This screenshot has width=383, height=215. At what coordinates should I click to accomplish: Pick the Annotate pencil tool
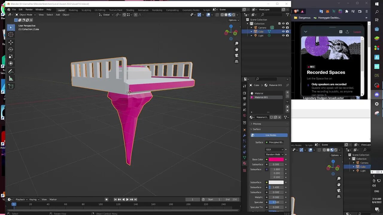[11, 72]
